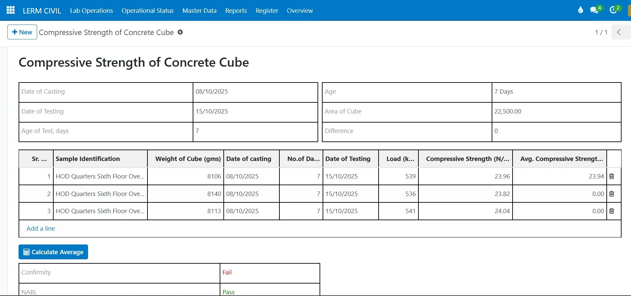Click the LERM CIVIL app name

click(42, 11)
